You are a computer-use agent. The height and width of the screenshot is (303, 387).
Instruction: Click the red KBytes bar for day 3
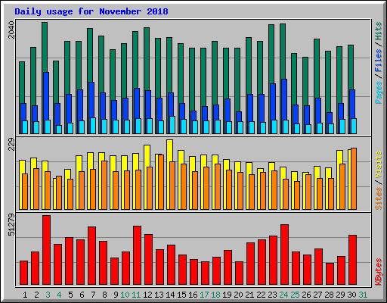click(x=46, y=250)
